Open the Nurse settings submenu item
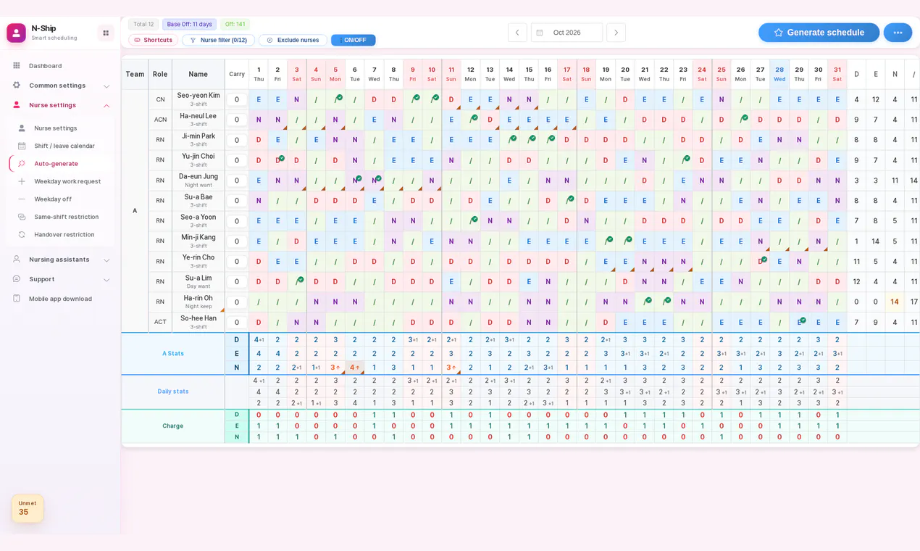 click(62, 128)
